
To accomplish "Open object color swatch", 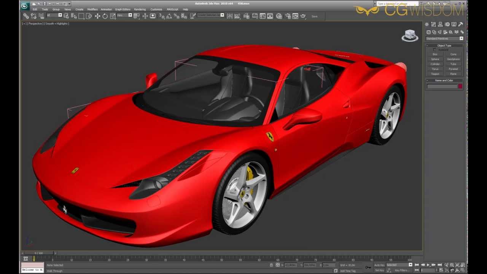I will click(x=460, y=86).
